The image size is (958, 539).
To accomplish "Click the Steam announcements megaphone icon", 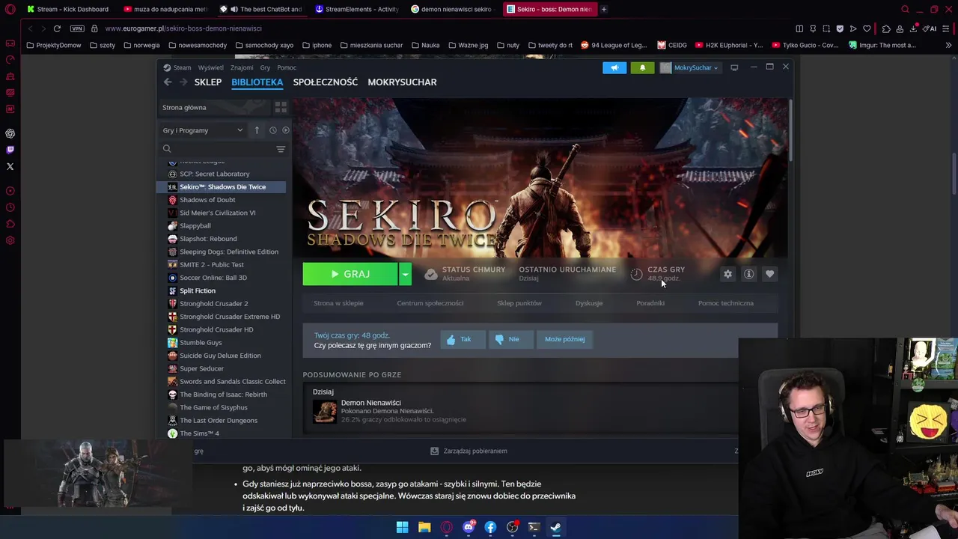I will [614, 67].
